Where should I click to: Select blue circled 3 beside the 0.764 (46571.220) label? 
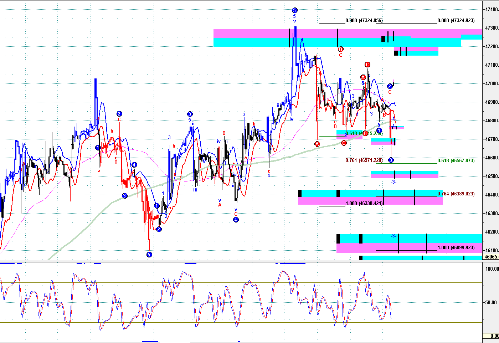tap(391, 160)
